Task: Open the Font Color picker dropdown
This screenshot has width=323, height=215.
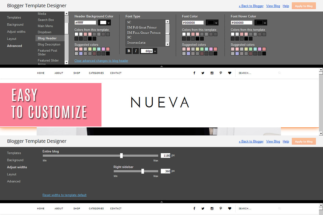Action: [x=212, y=23]
